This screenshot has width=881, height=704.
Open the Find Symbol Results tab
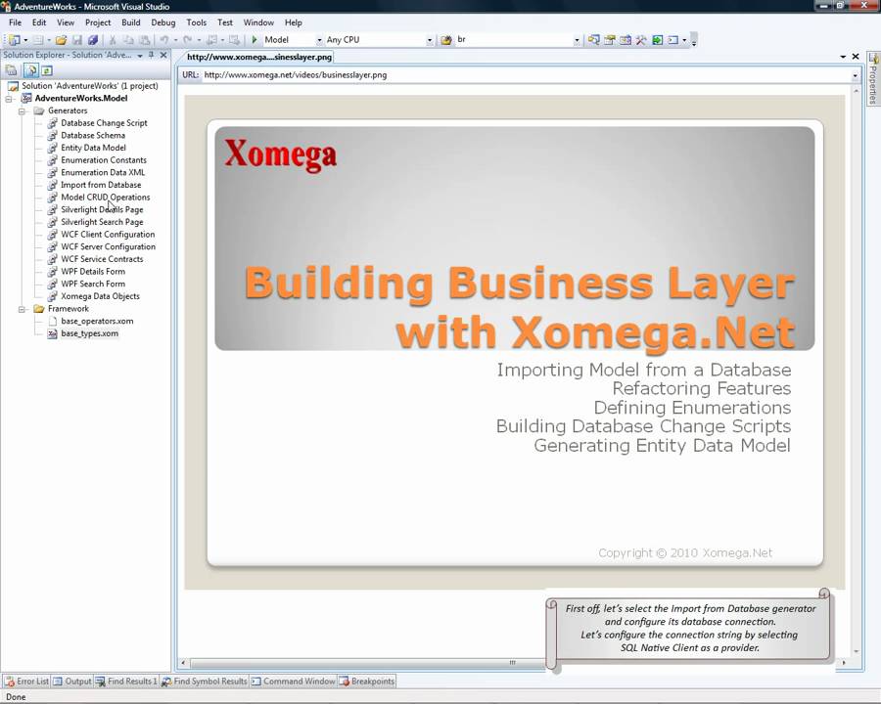(x=204, y=681)
